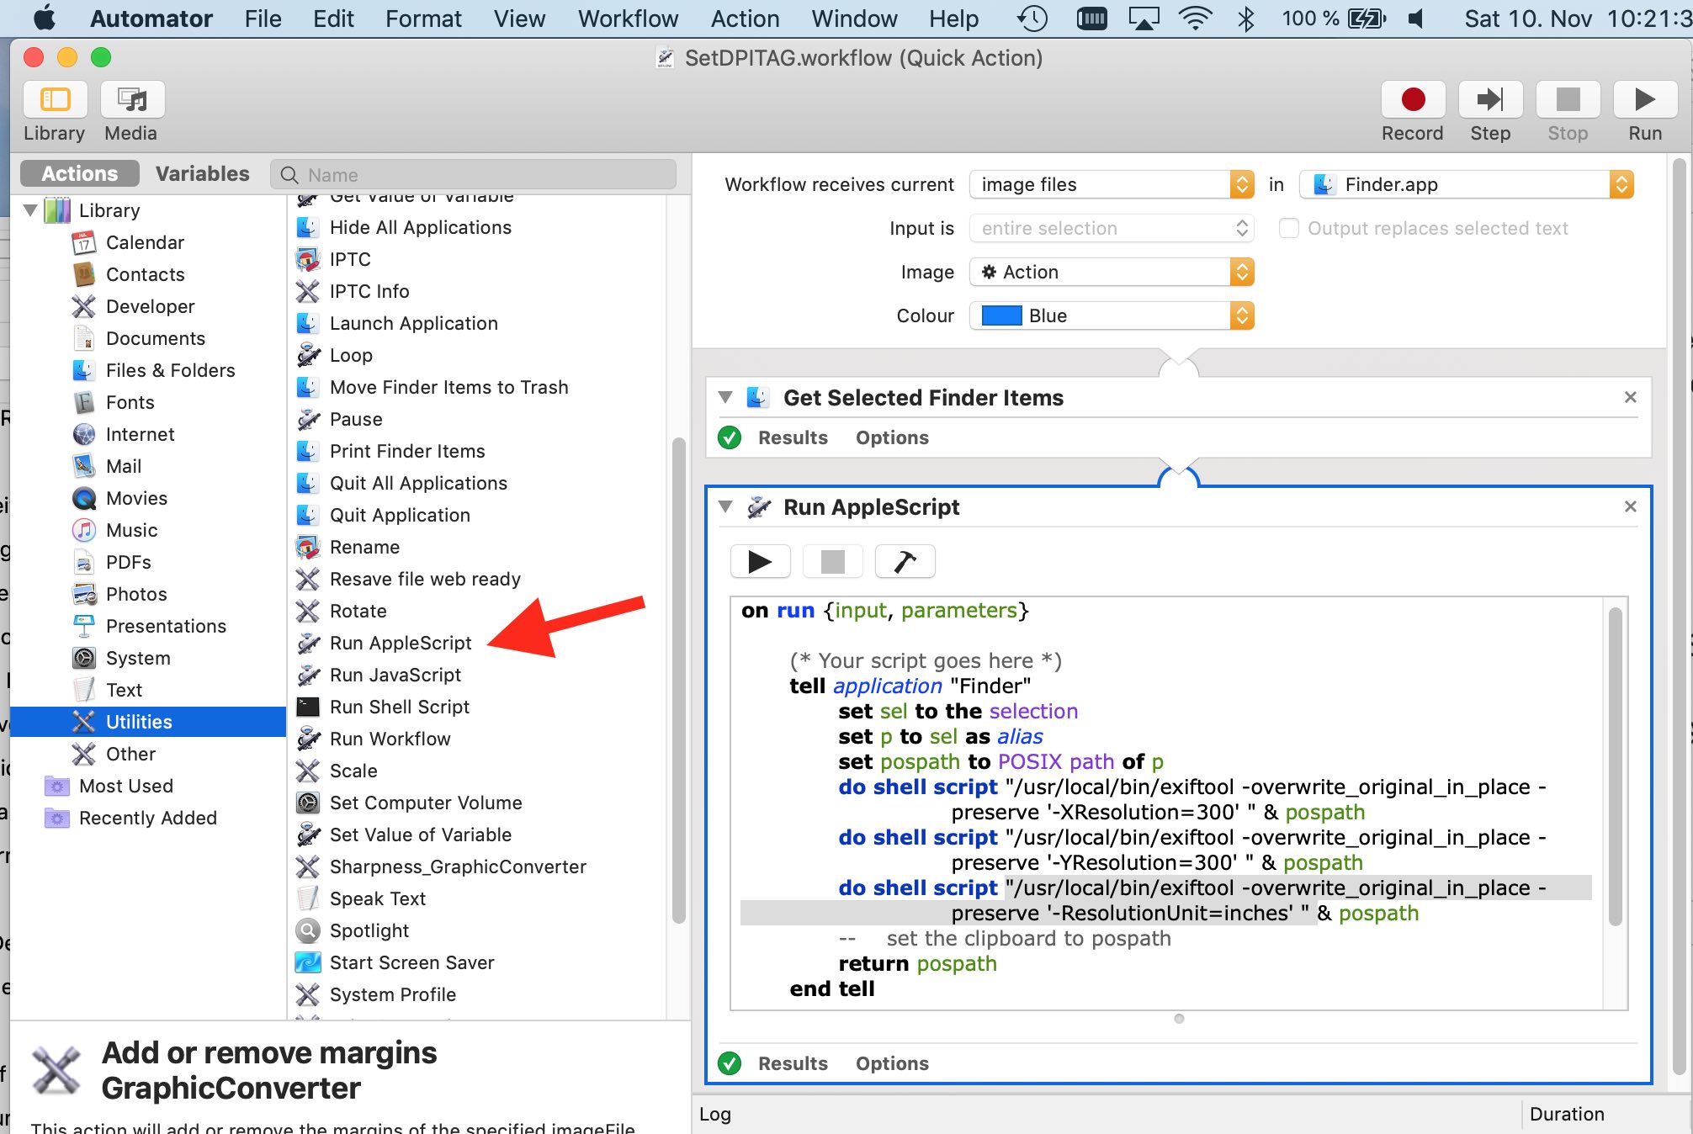Open the Blue colour swatch dropdown
This screenshot has height=1134, width=1693.
(x=1111, y=315)
